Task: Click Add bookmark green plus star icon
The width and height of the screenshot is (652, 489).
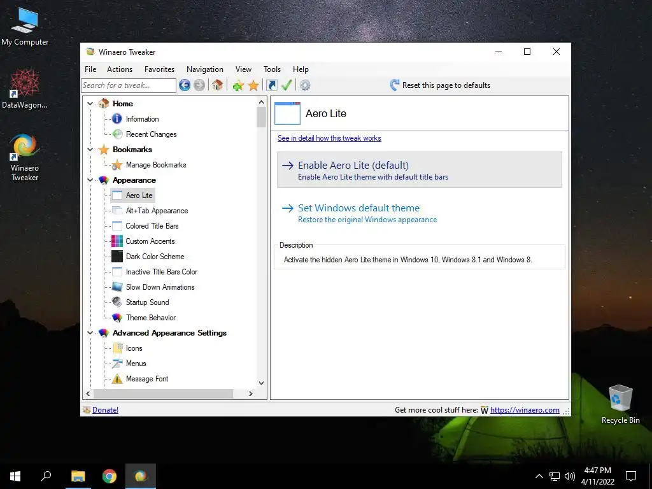Action: coord(238,85)
